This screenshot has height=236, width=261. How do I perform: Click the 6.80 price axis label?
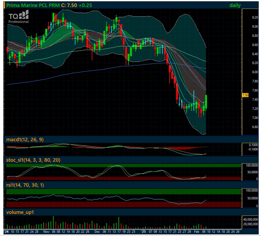(255, 127)
